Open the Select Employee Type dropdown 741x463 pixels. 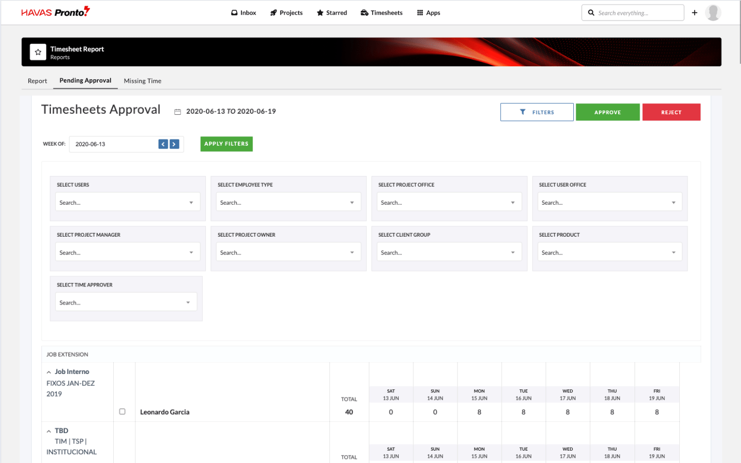click(x=288, y=202)
